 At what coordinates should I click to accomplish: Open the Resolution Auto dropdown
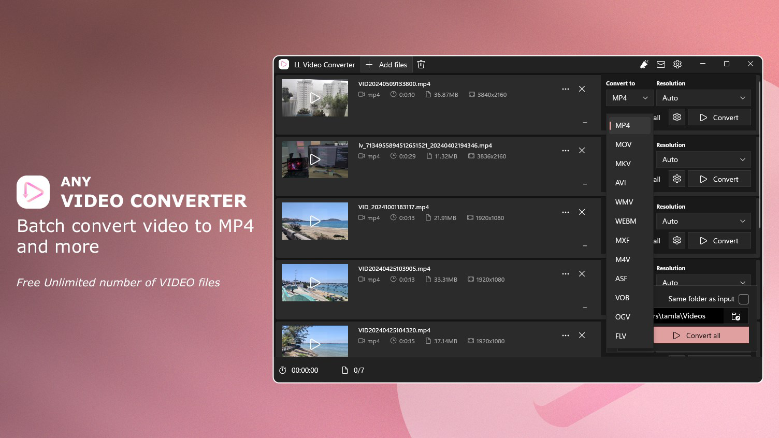703,98
